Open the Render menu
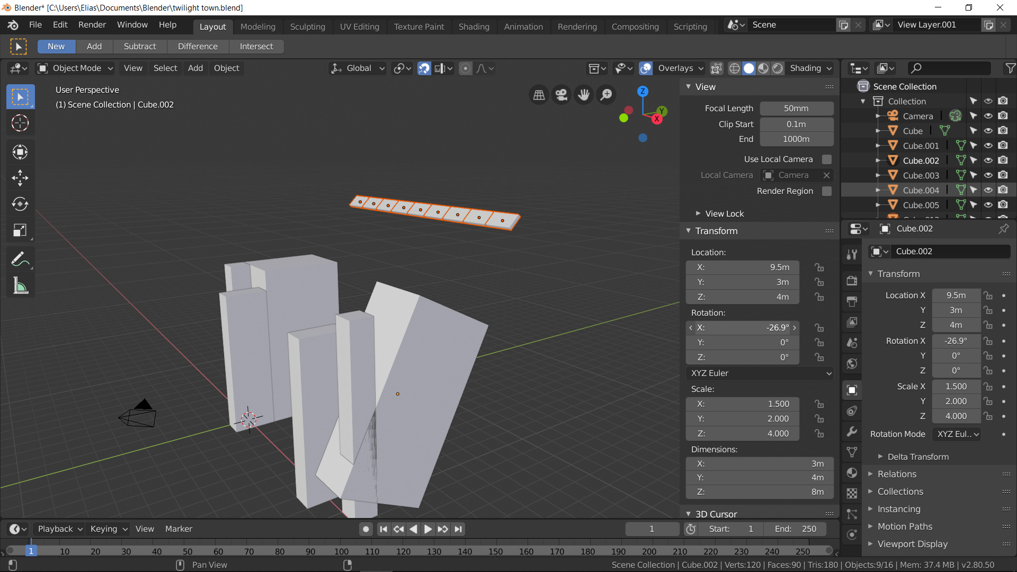Image resolution: width=1017 pixels, height=572 pixels. pos(92,25)
